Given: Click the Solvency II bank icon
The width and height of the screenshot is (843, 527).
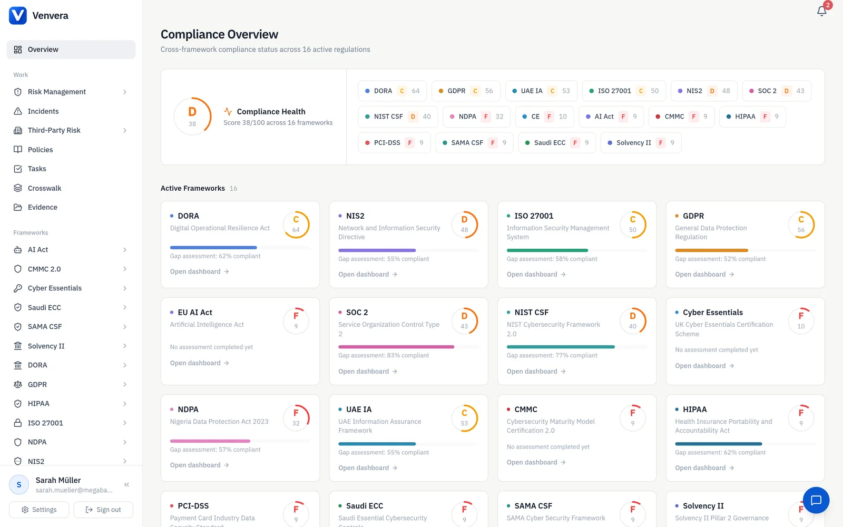Looking at the screenshot, I should 18,346.
